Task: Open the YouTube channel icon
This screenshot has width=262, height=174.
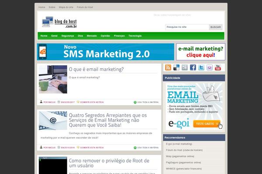Action: pyautogui.click(x=218, y=67)
